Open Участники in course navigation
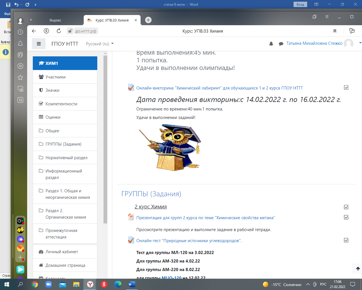 coord(65,77)
